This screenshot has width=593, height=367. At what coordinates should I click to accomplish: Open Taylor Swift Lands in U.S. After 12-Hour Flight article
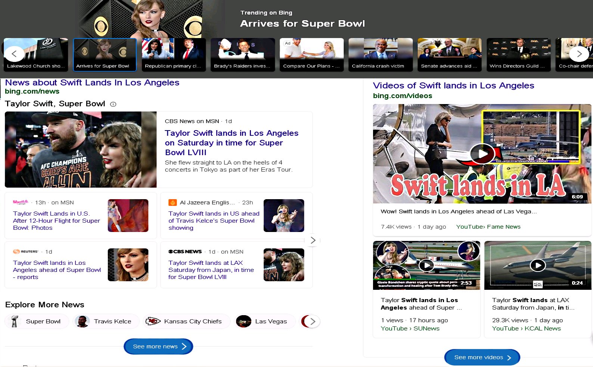click(x=56, y=220)
